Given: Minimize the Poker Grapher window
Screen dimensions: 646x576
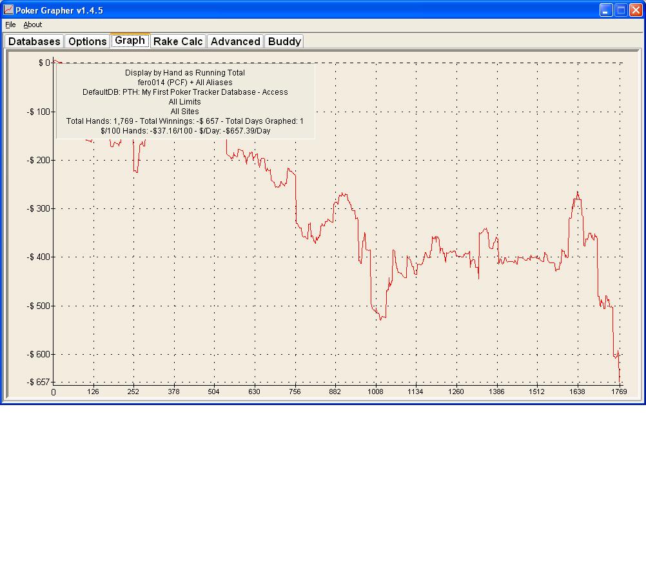Looking at the screenshot, I should (606, 10).
